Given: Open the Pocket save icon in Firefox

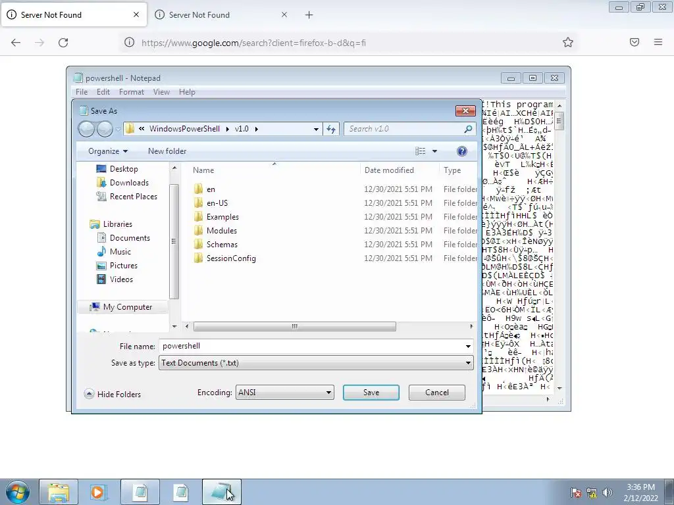Looking at the screenshot, I should (x=634, y=42).
